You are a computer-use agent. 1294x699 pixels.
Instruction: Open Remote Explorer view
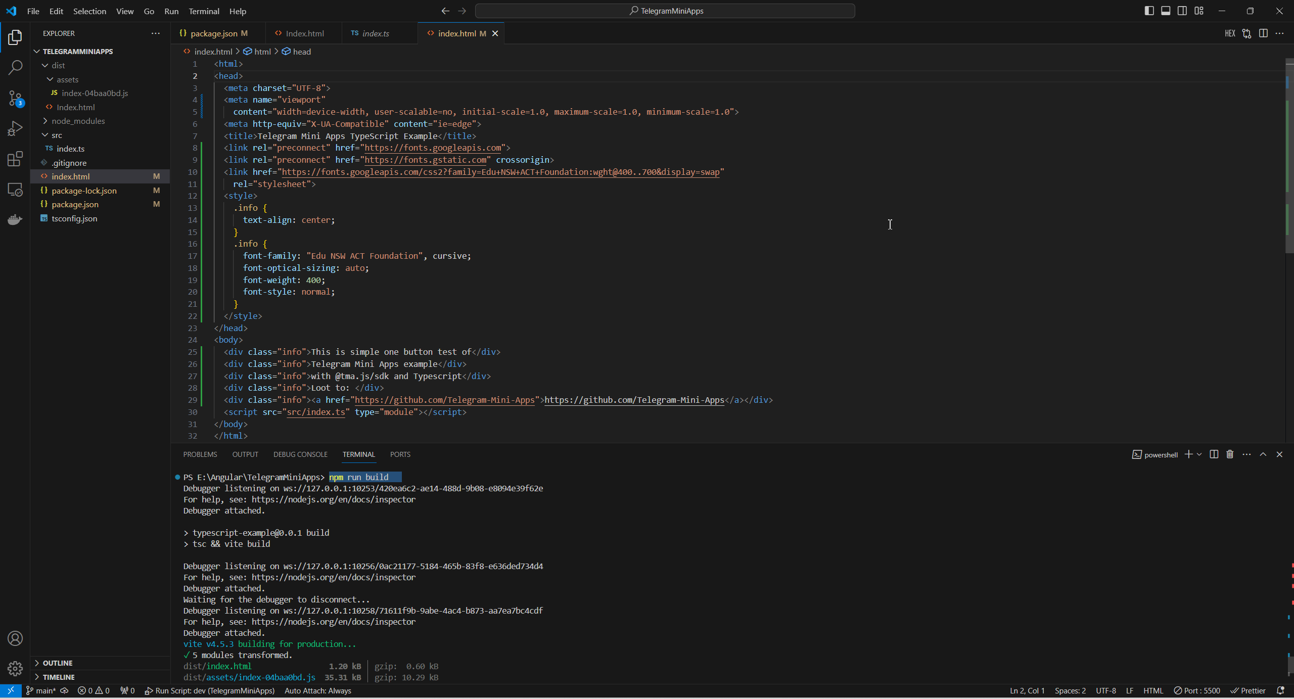[15, 190]
